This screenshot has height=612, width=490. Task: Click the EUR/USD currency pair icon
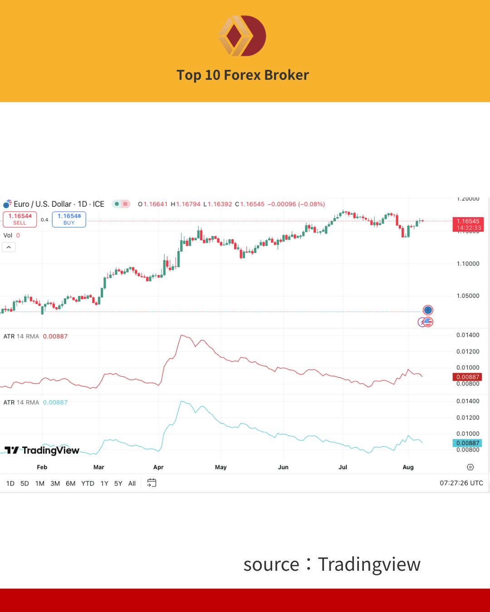coord(6,204)
